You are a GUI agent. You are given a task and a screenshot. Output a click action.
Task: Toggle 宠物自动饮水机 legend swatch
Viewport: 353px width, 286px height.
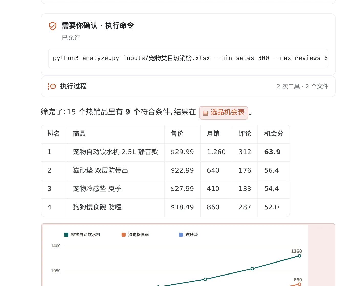tap(66, 235)
